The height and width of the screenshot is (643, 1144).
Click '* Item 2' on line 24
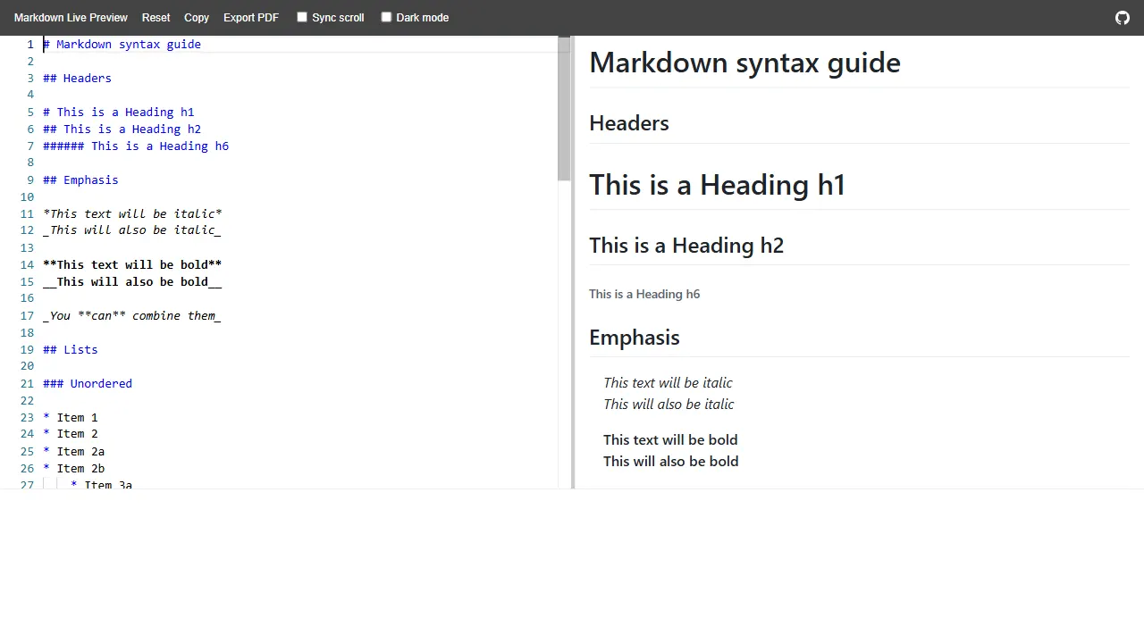pos(71,433)
